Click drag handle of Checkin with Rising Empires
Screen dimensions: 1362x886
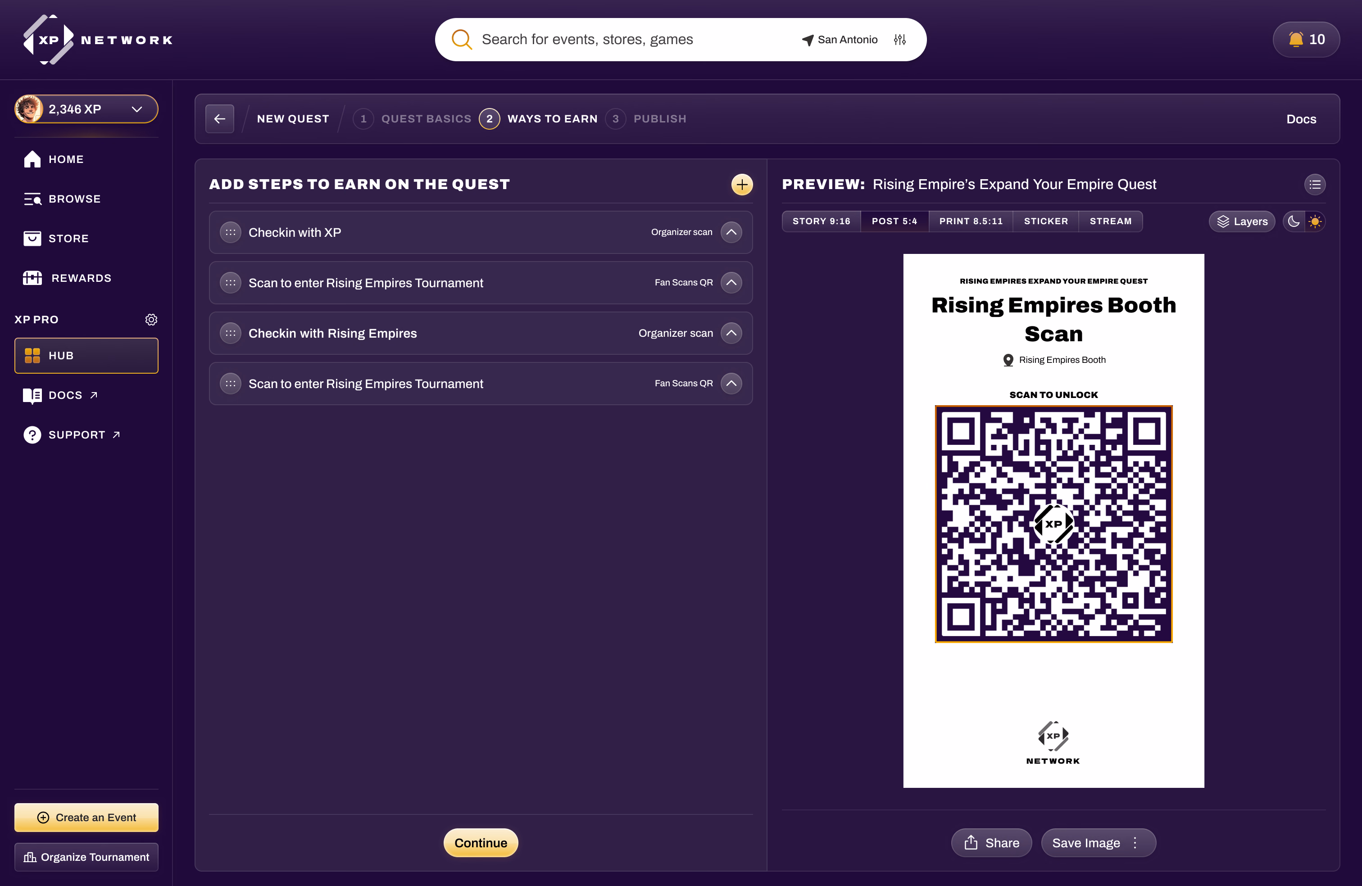(x=231, y=333)
